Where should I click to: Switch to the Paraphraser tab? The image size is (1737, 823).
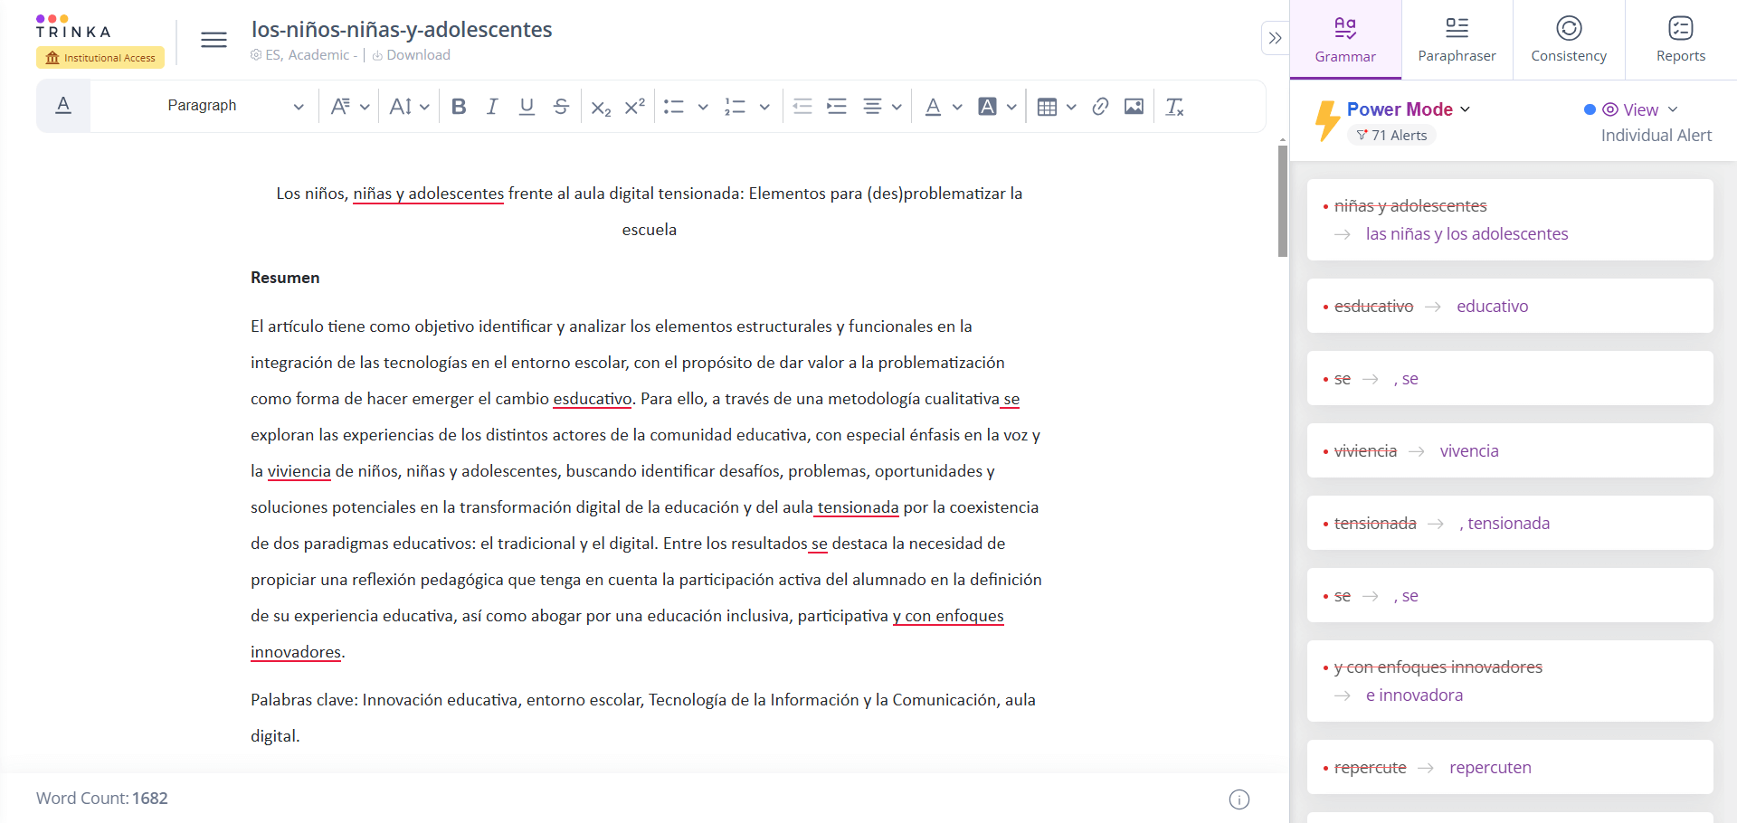(1457, 40)
